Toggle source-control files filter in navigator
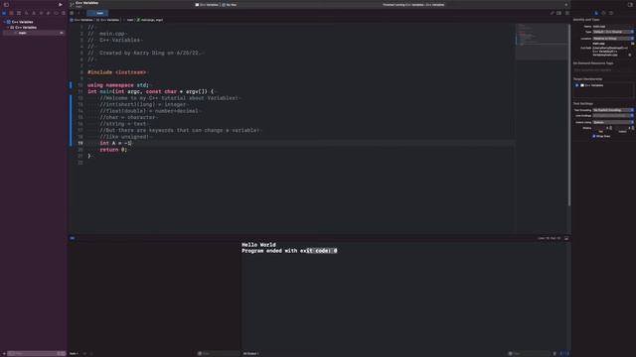Viewport: 636px width, 357px height. coord(64,353)
